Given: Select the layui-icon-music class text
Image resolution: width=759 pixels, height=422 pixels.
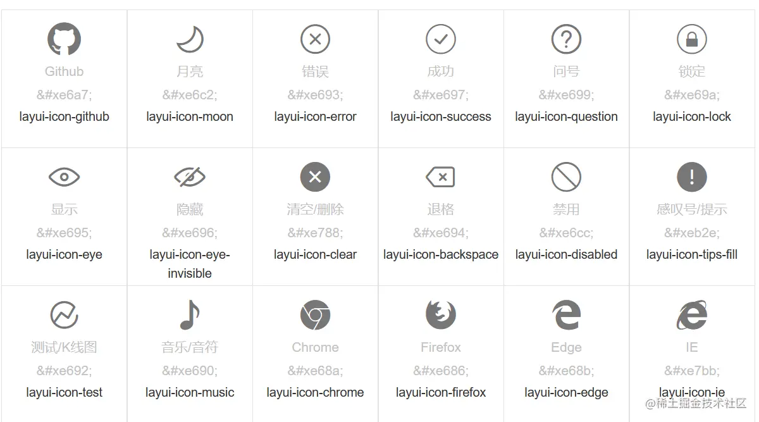Looking at the screenshot, I should [190, 392].
